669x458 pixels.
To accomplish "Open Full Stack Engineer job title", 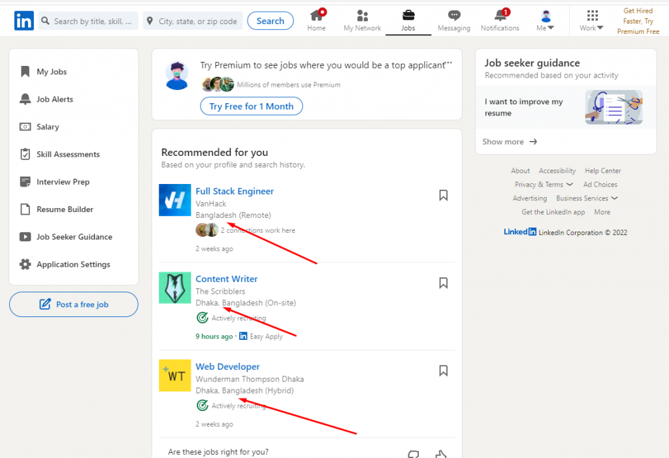I will click(235, 191).
